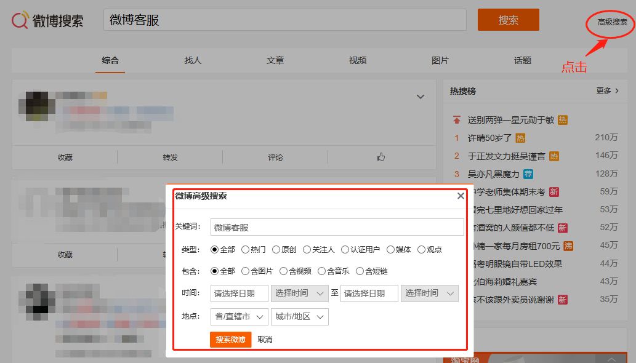Open hot topic ending 集体期末考
636x363 pixels.
tap(509, 192)
